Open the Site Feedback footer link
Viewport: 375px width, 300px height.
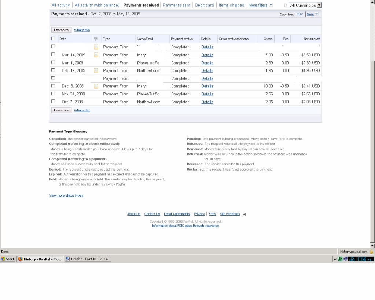pyautogui.click(x=230, y=214)
